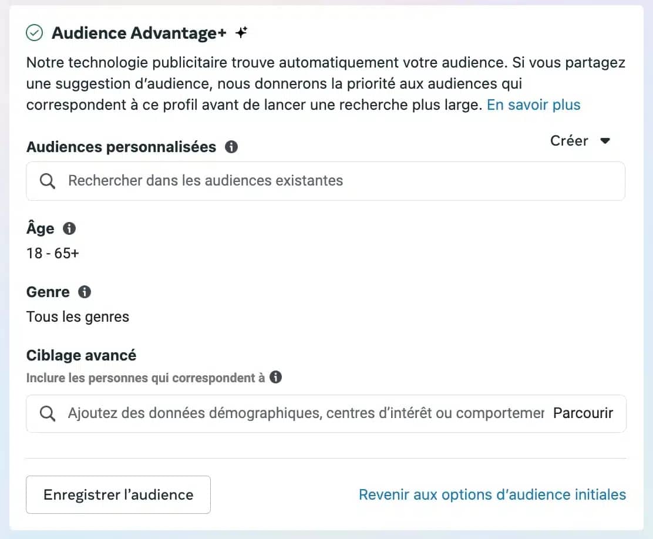Viewport: 653px width, 539px height.
Task: Edit the age range 18 - 65+
Action: [x=52, y=253]
